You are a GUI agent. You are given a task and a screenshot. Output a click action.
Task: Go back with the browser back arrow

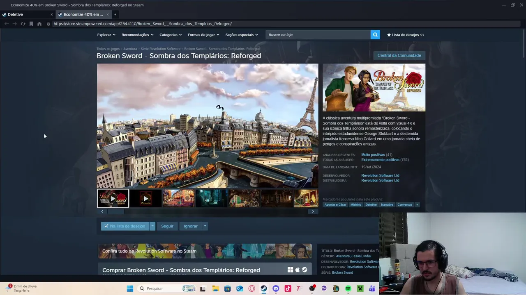click(7, 24)
